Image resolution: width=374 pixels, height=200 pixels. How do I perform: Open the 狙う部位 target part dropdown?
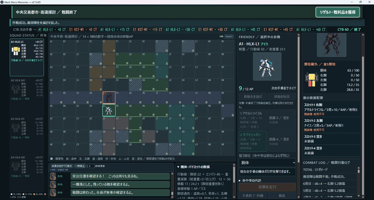tap(267, 162)
